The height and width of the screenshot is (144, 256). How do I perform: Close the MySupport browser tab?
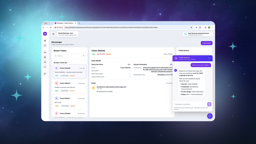[x=75, y=23]
